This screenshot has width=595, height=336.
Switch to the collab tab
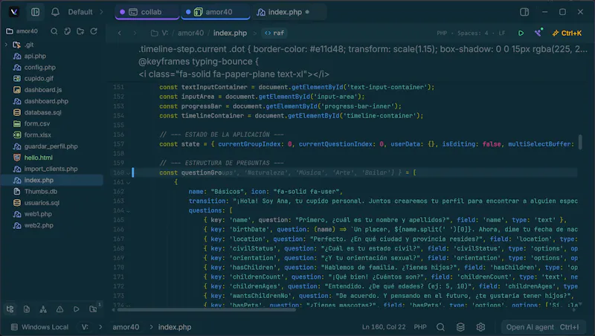tap(147, 12)
